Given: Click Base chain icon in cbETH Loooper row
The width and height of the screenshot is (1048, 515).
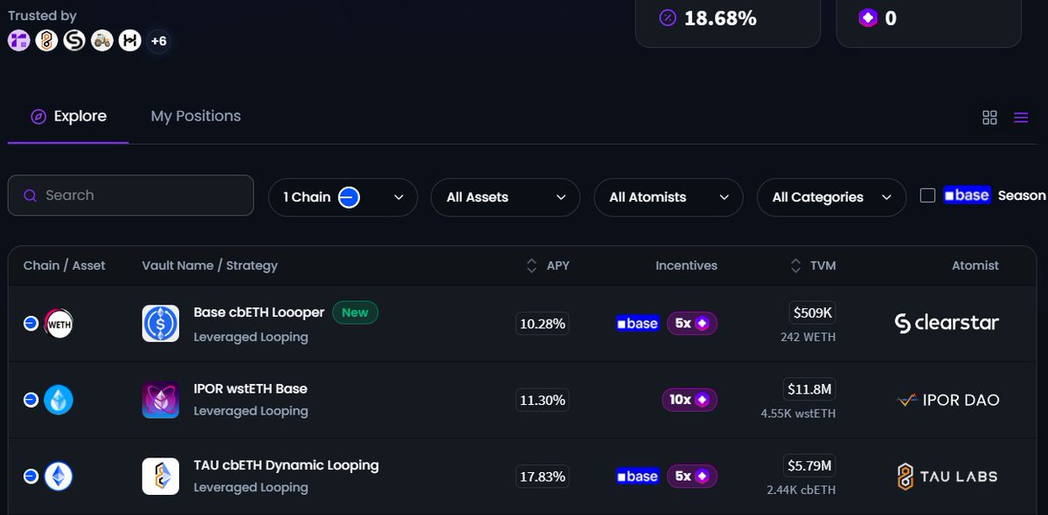Looking at the screenshot, I should (31, 324).
